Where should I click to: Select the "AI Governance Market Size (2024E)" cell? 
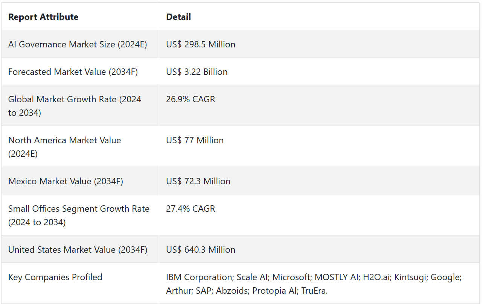pos(78,44)
